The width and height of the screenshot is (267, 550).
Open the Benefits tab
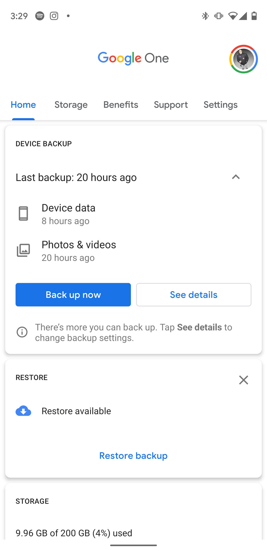(x=121, y=105)
